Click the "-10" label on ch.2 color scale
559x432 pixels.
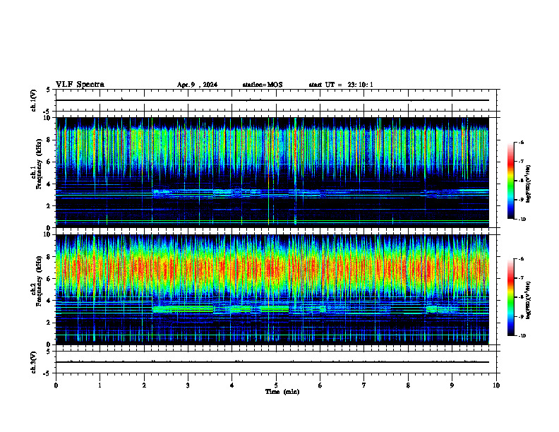pos(522,336)
